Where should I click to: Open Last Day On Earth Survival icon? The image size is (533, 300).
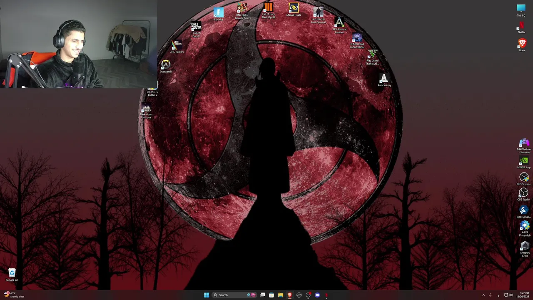[319, 15]
